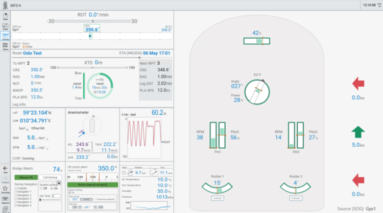Viewport: 383px width, 213px height.
Task: Open Favourites star icon
Action: coord(5,190)
